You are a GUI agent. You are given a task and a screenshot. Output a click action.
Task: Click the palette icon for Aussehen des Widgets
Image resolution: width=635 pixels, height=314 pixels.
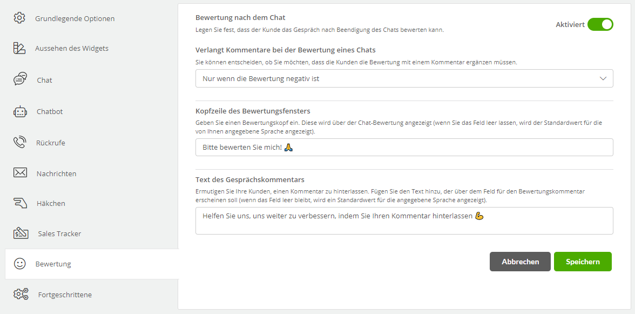(x=19, y=48)
